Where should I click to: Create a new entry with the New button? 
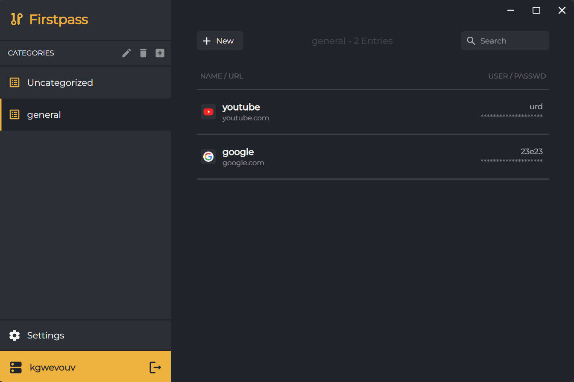coord(220,41)
